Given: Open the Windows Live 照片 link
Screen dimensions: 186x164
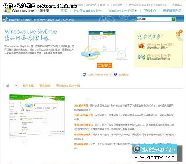Looking at the screenshot, I should coord(160,44).
